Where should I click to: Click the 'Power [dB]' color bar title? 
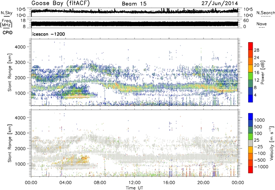point(263,72)
